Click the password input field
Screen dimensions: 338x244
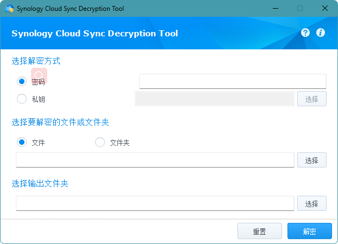[233, 81]
